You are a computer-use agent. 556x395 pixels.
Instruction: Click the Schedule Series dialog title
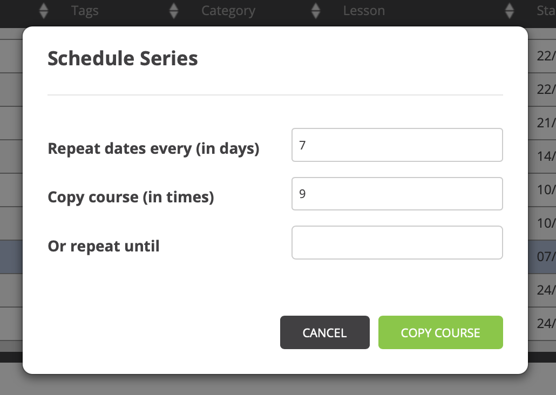(x=122, y=58)
